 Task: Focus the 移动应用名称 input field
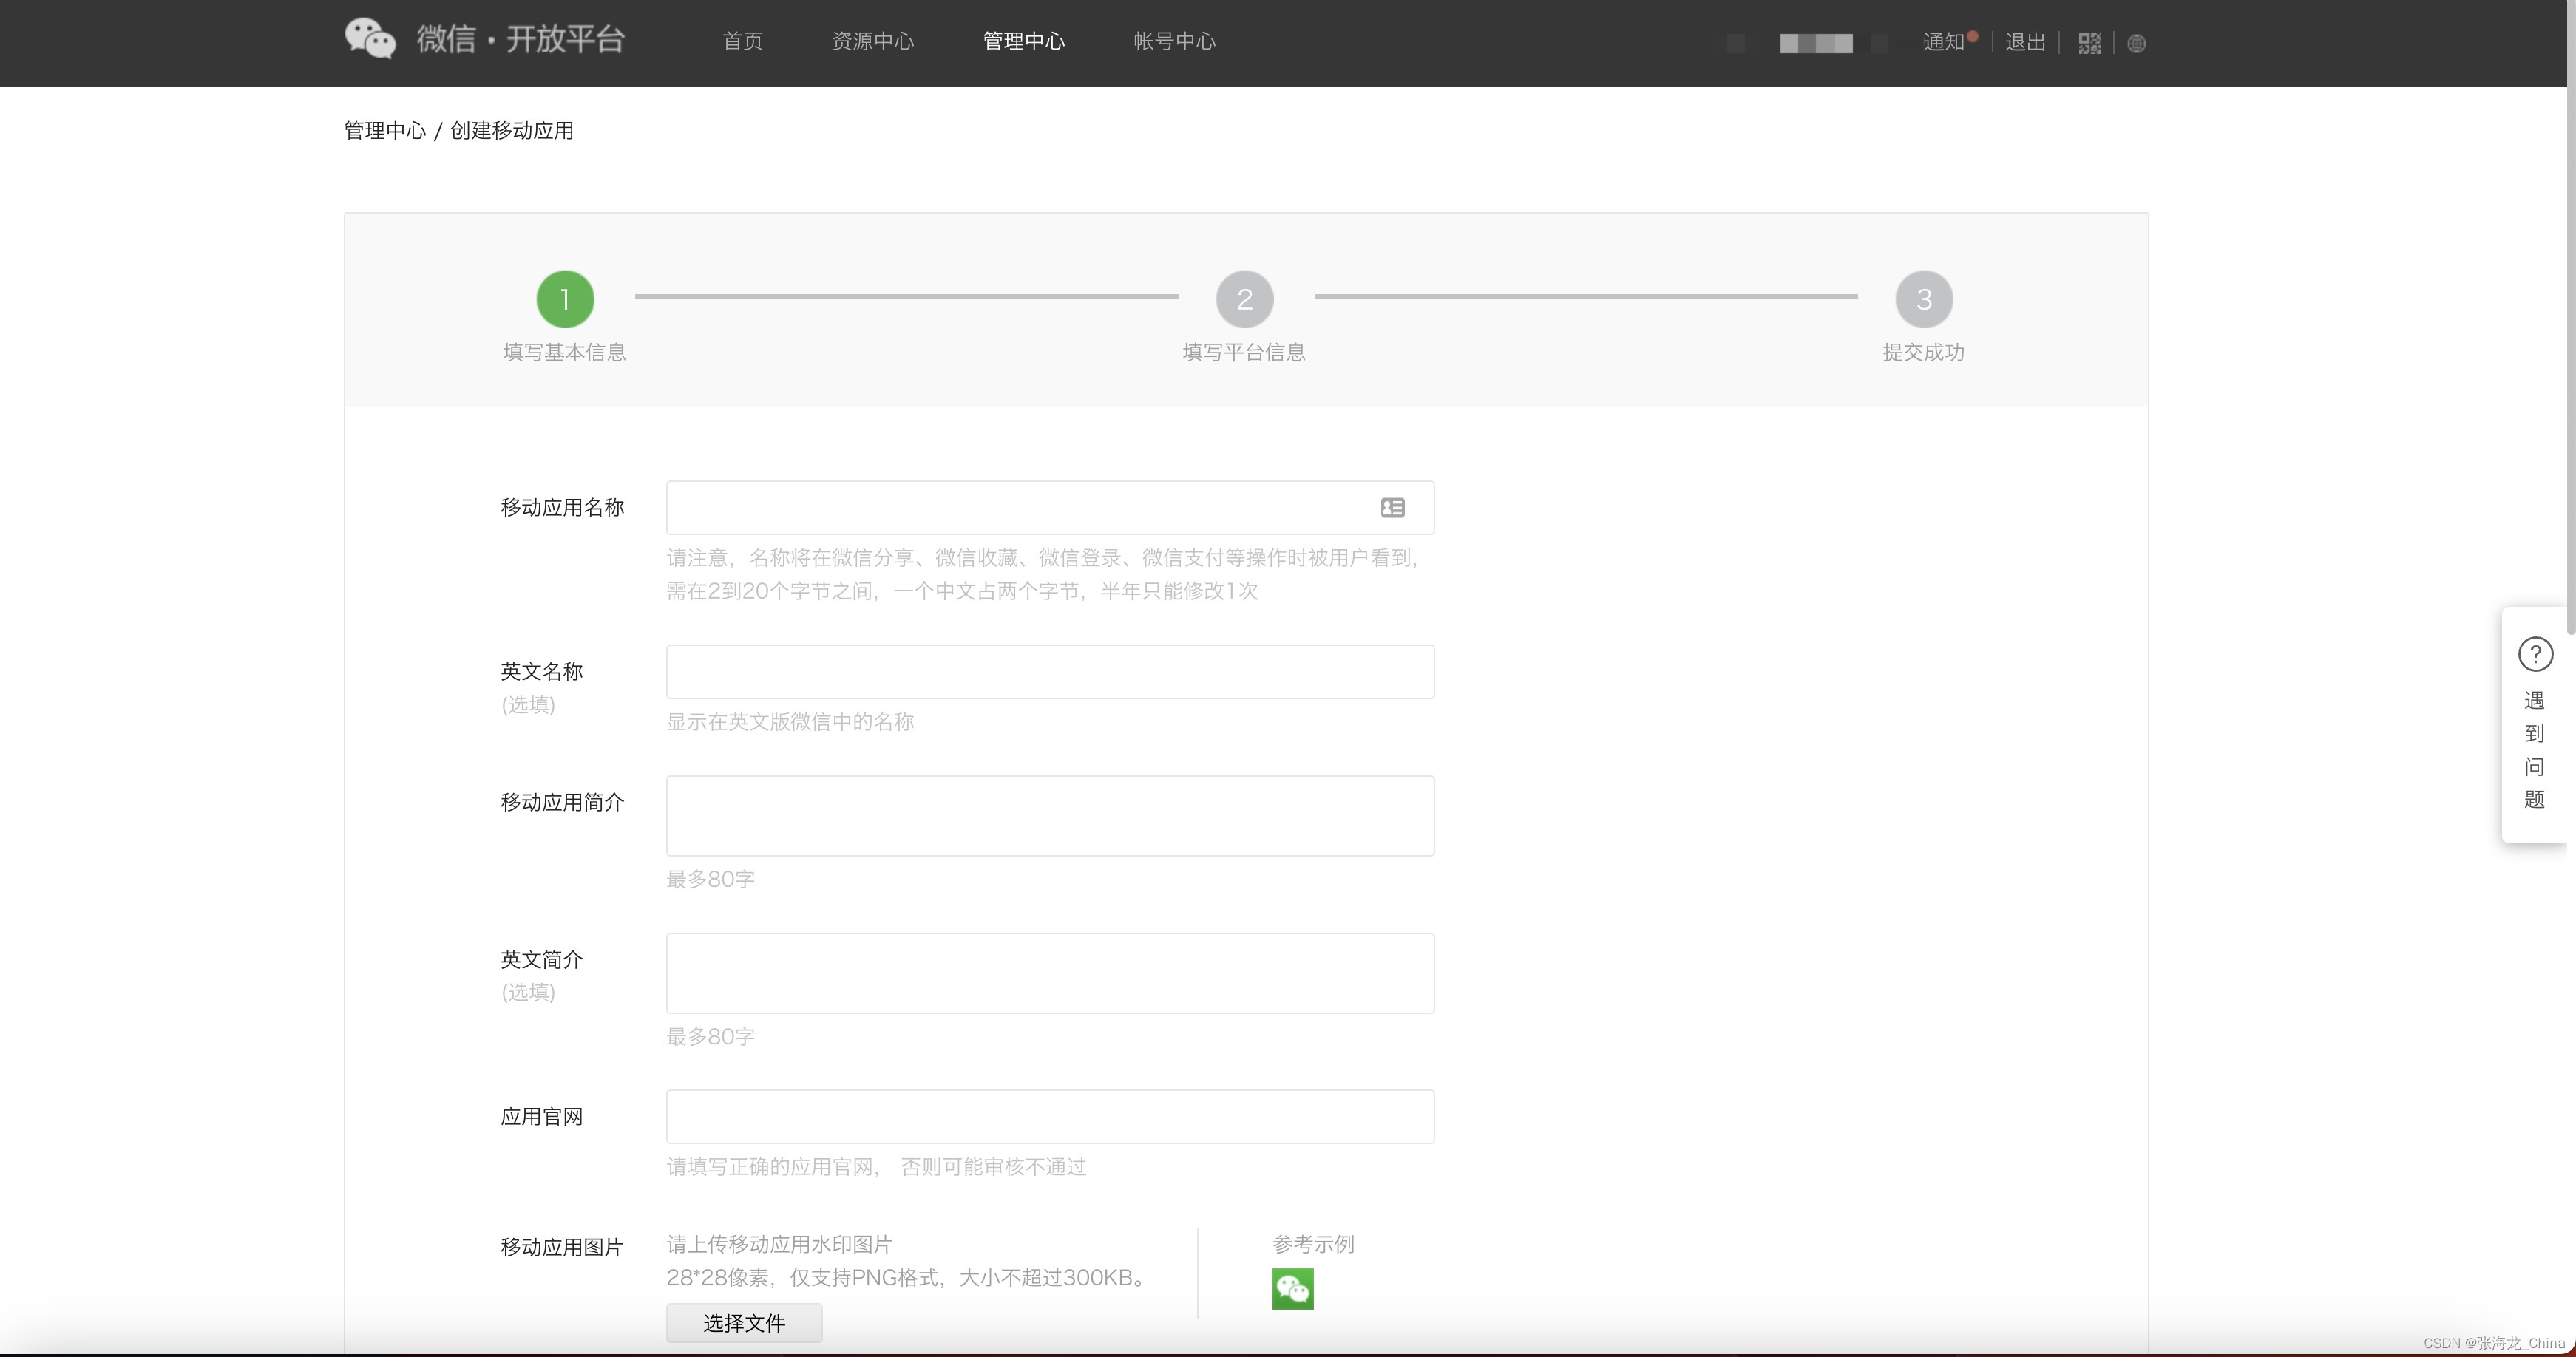1020,508
